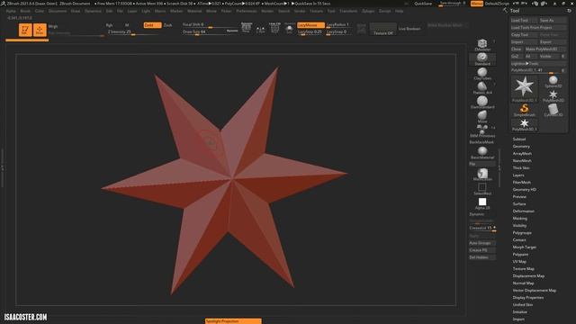Click the Flip button under BasicMaterial
576x324 pixels.
coord(481,164)
